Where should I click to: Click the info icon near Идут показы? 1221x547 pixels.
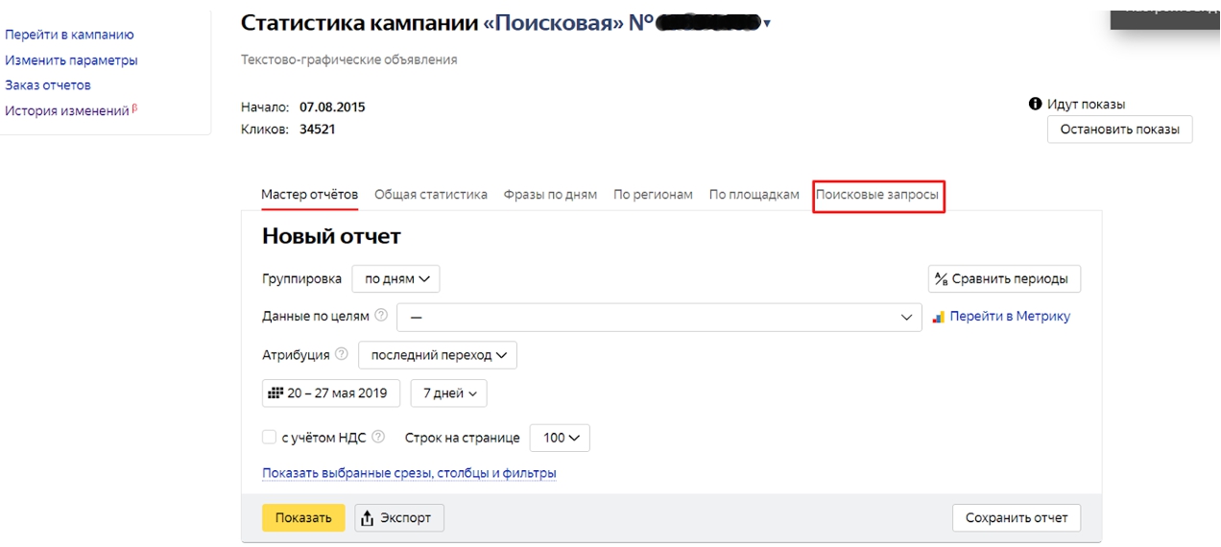[1035, 104]
